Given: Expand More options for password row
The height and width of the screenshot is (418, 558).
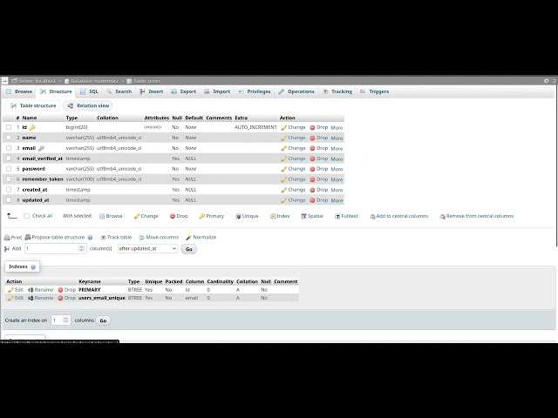Looking at the screenshot, I should pyautogui.click(x=337, y=169).
